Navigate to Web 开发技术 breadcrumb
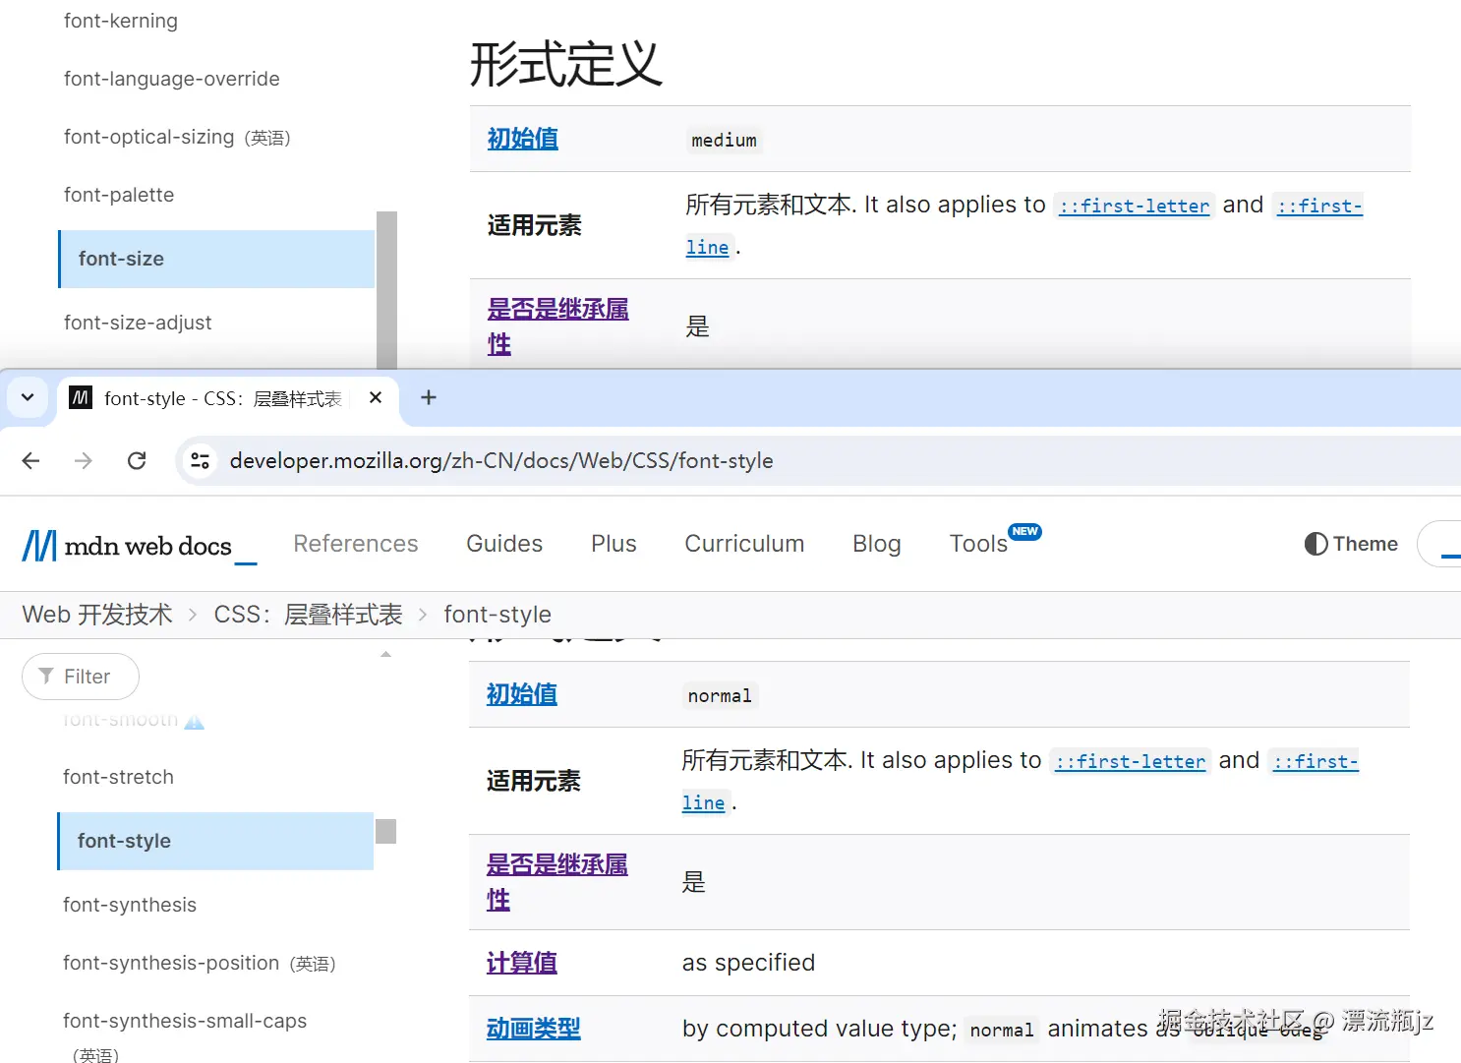 point(97,615)
